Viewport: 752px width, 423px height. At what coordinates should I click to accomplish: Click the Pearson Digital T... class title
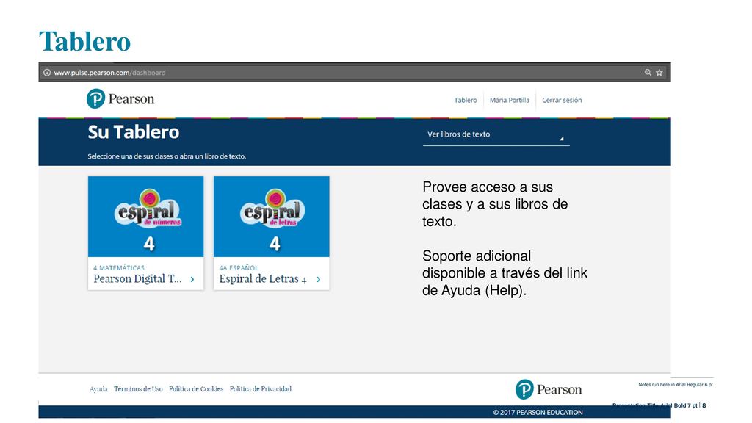coord(137,278)
